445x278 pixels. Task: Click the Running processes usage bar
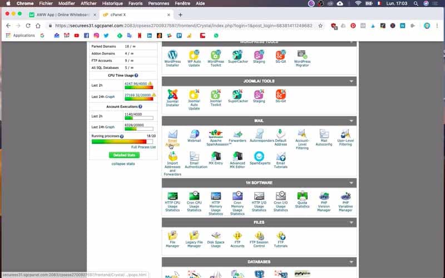coord(122,142)
